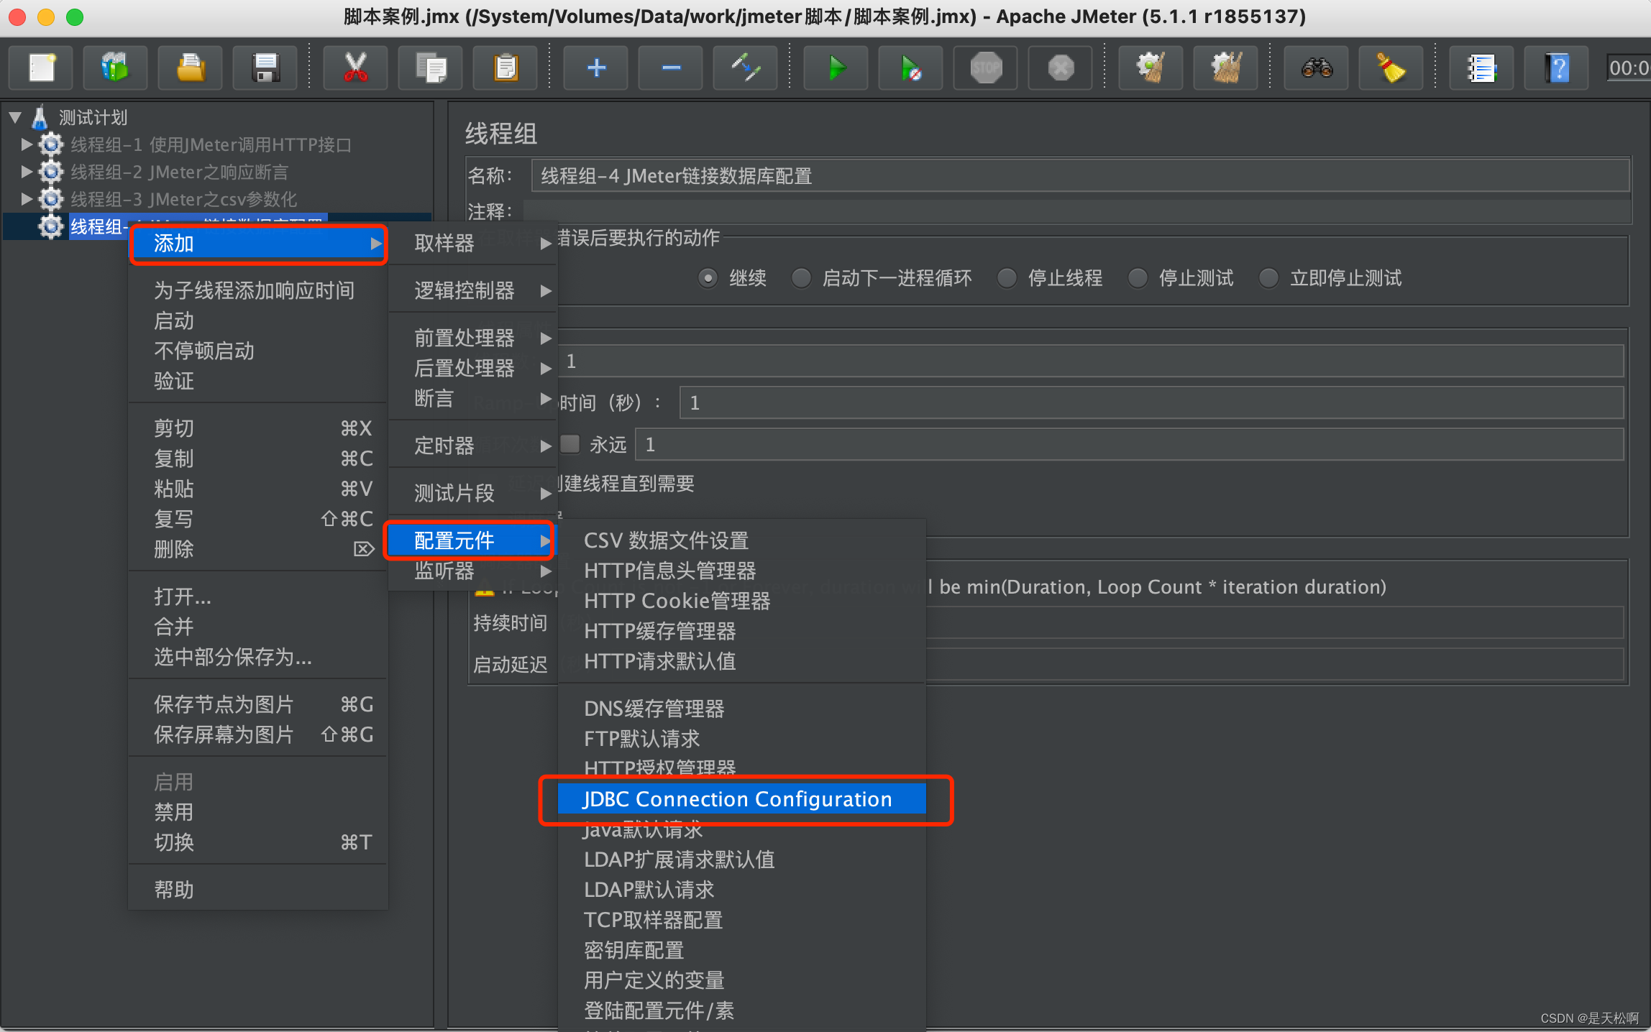Click the Open file folder icon
1651x1032 pixels.
pyautogui.click(x=191, y=68)
